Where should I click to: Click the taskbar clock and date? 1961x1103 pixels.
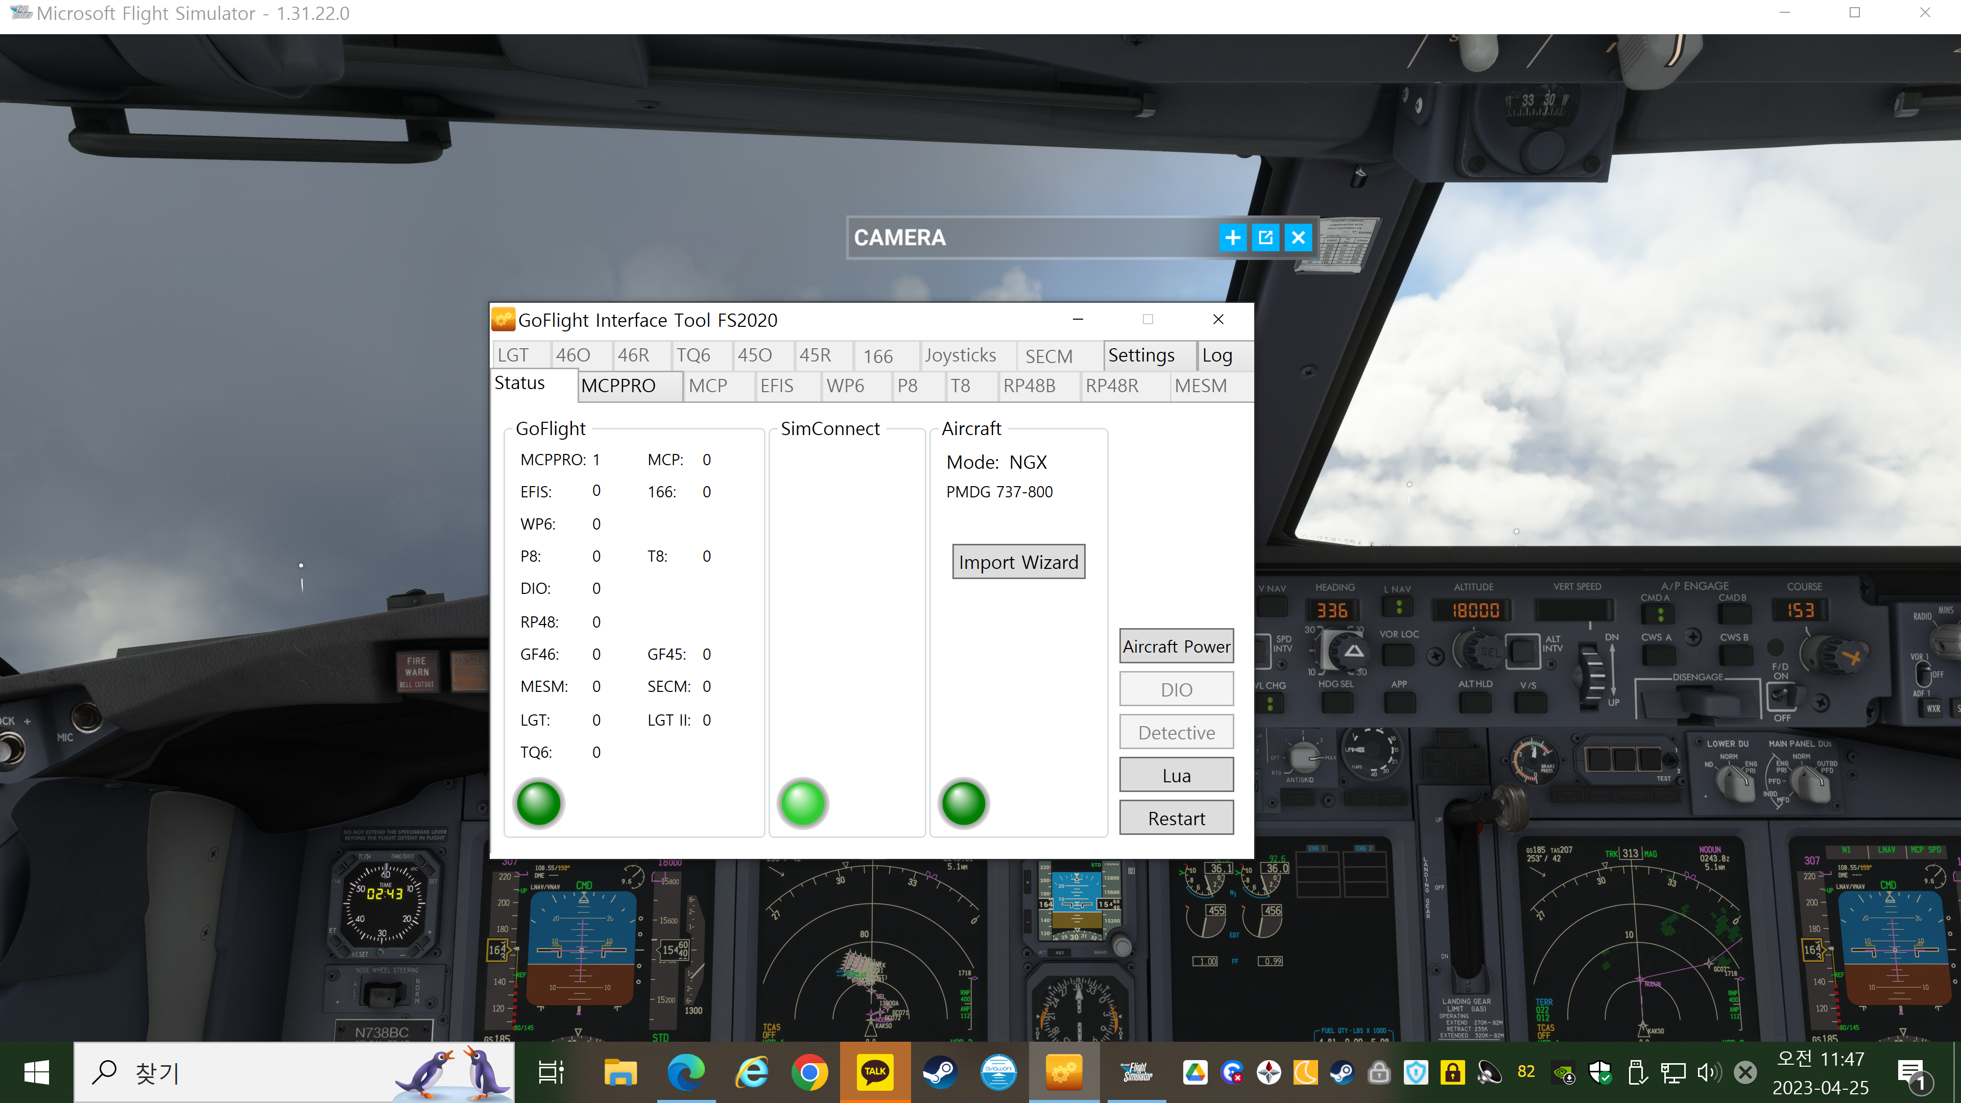(1820, 1073)
